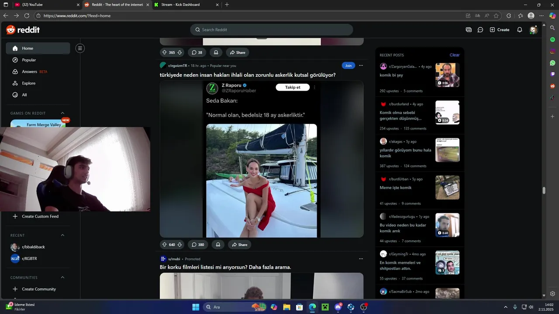Go to Home in the Reddit sidebar

click(38, 48)
